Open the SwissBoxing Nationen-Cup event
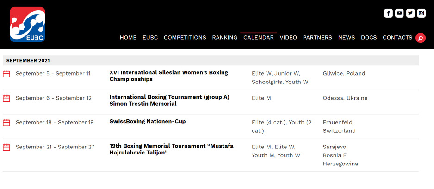This screenshot has height=189, width=434. coord(147,122)
